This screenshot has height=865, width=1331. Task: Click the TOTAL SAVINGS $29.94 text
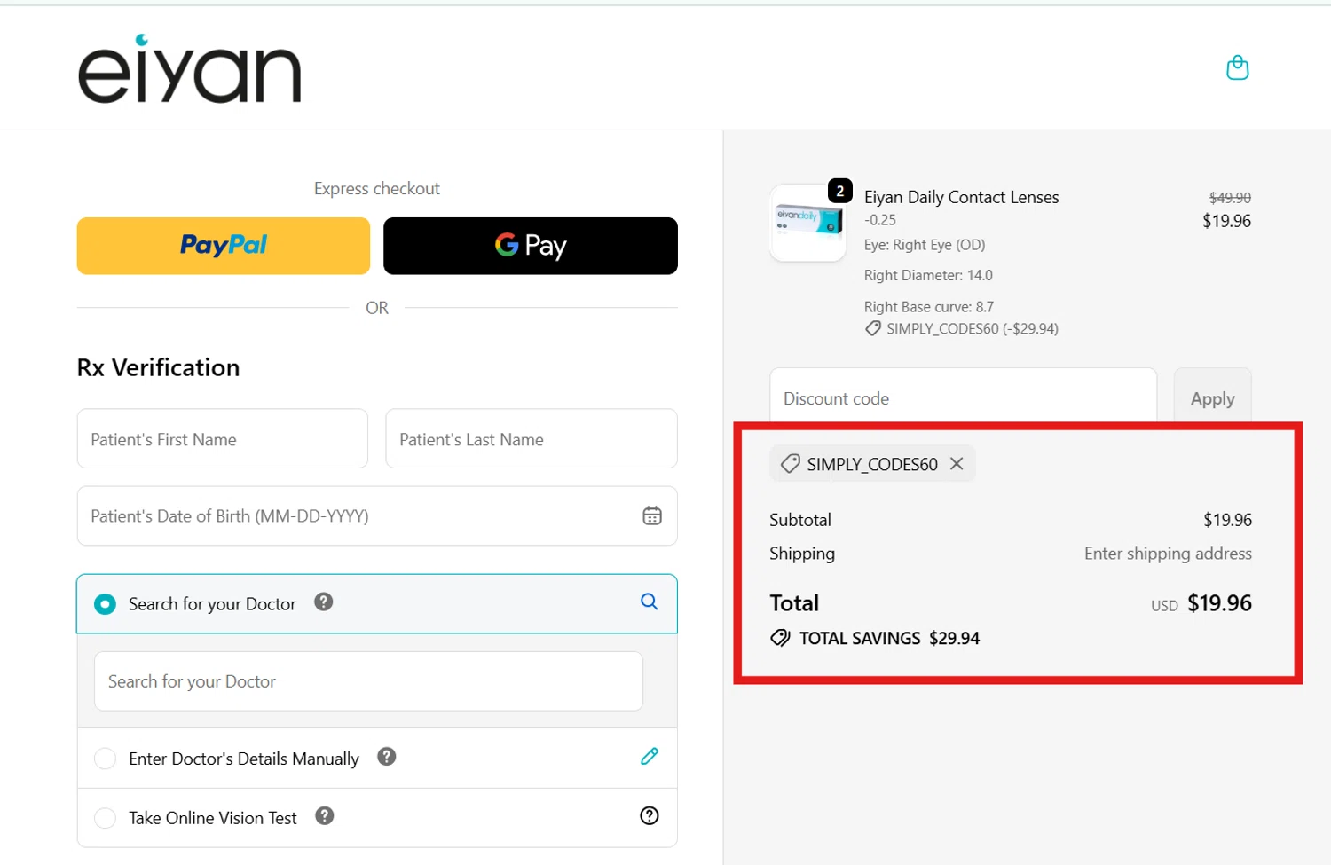890,638
